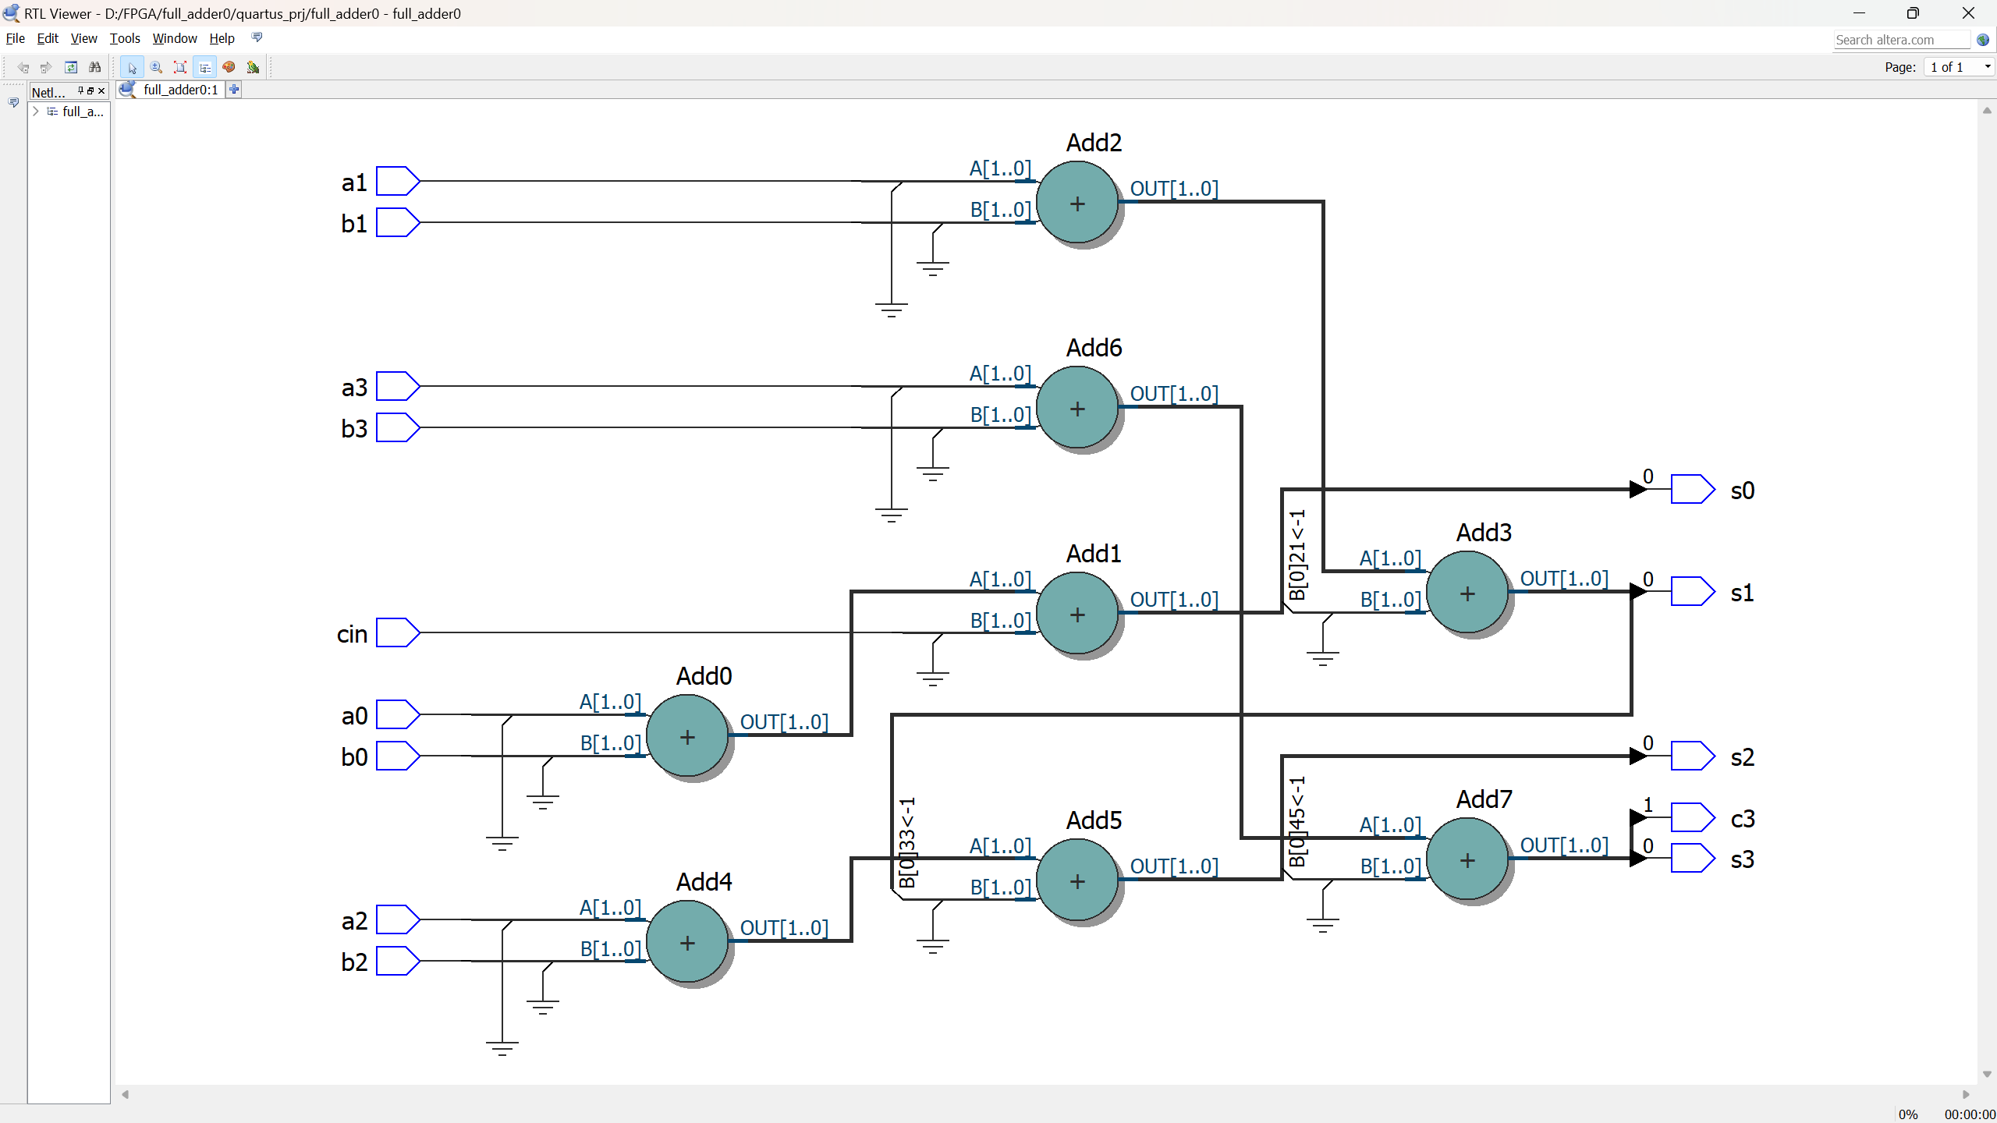Click the a0 input pin symbol

[x=398, y=714]
